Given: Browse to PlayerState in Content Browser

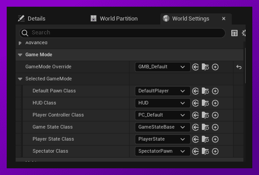Looking at the screenshot, I should 205,139.
